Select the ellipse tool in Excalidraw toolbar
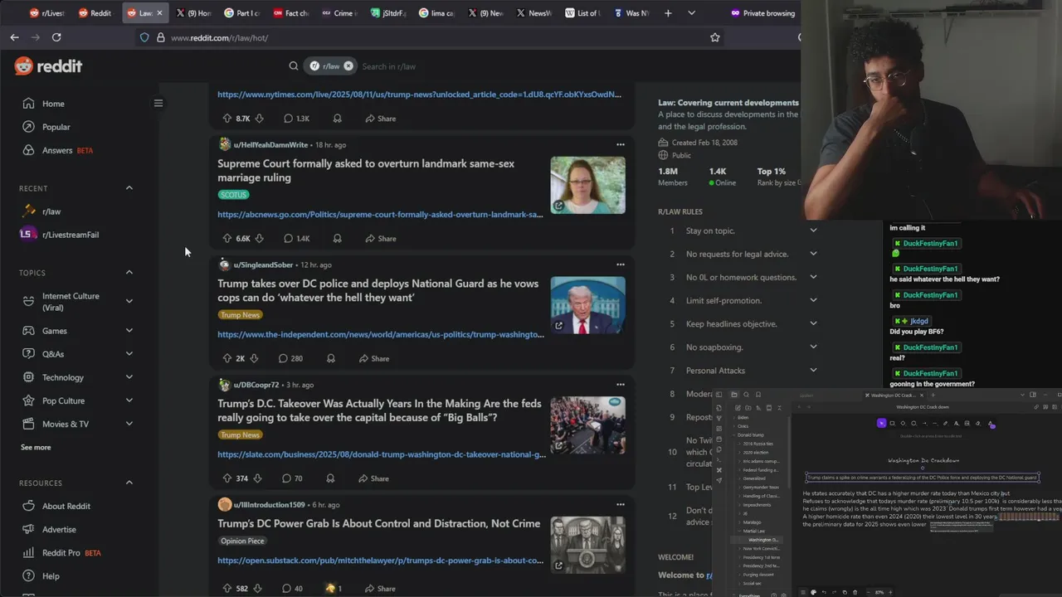Screen dimensions: 1062x597 [913, 423]
